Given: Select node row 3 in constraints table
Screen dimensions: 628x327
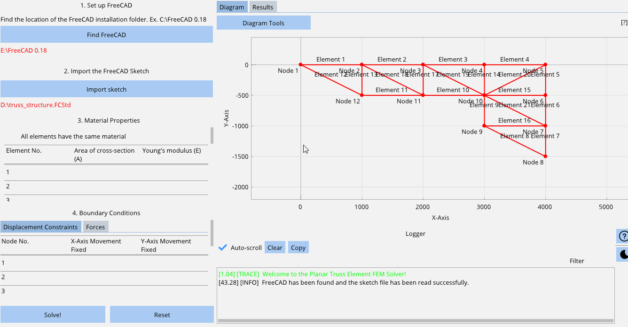Looking at the screenshot, I should pyautogui.click(x=104, y=291).
